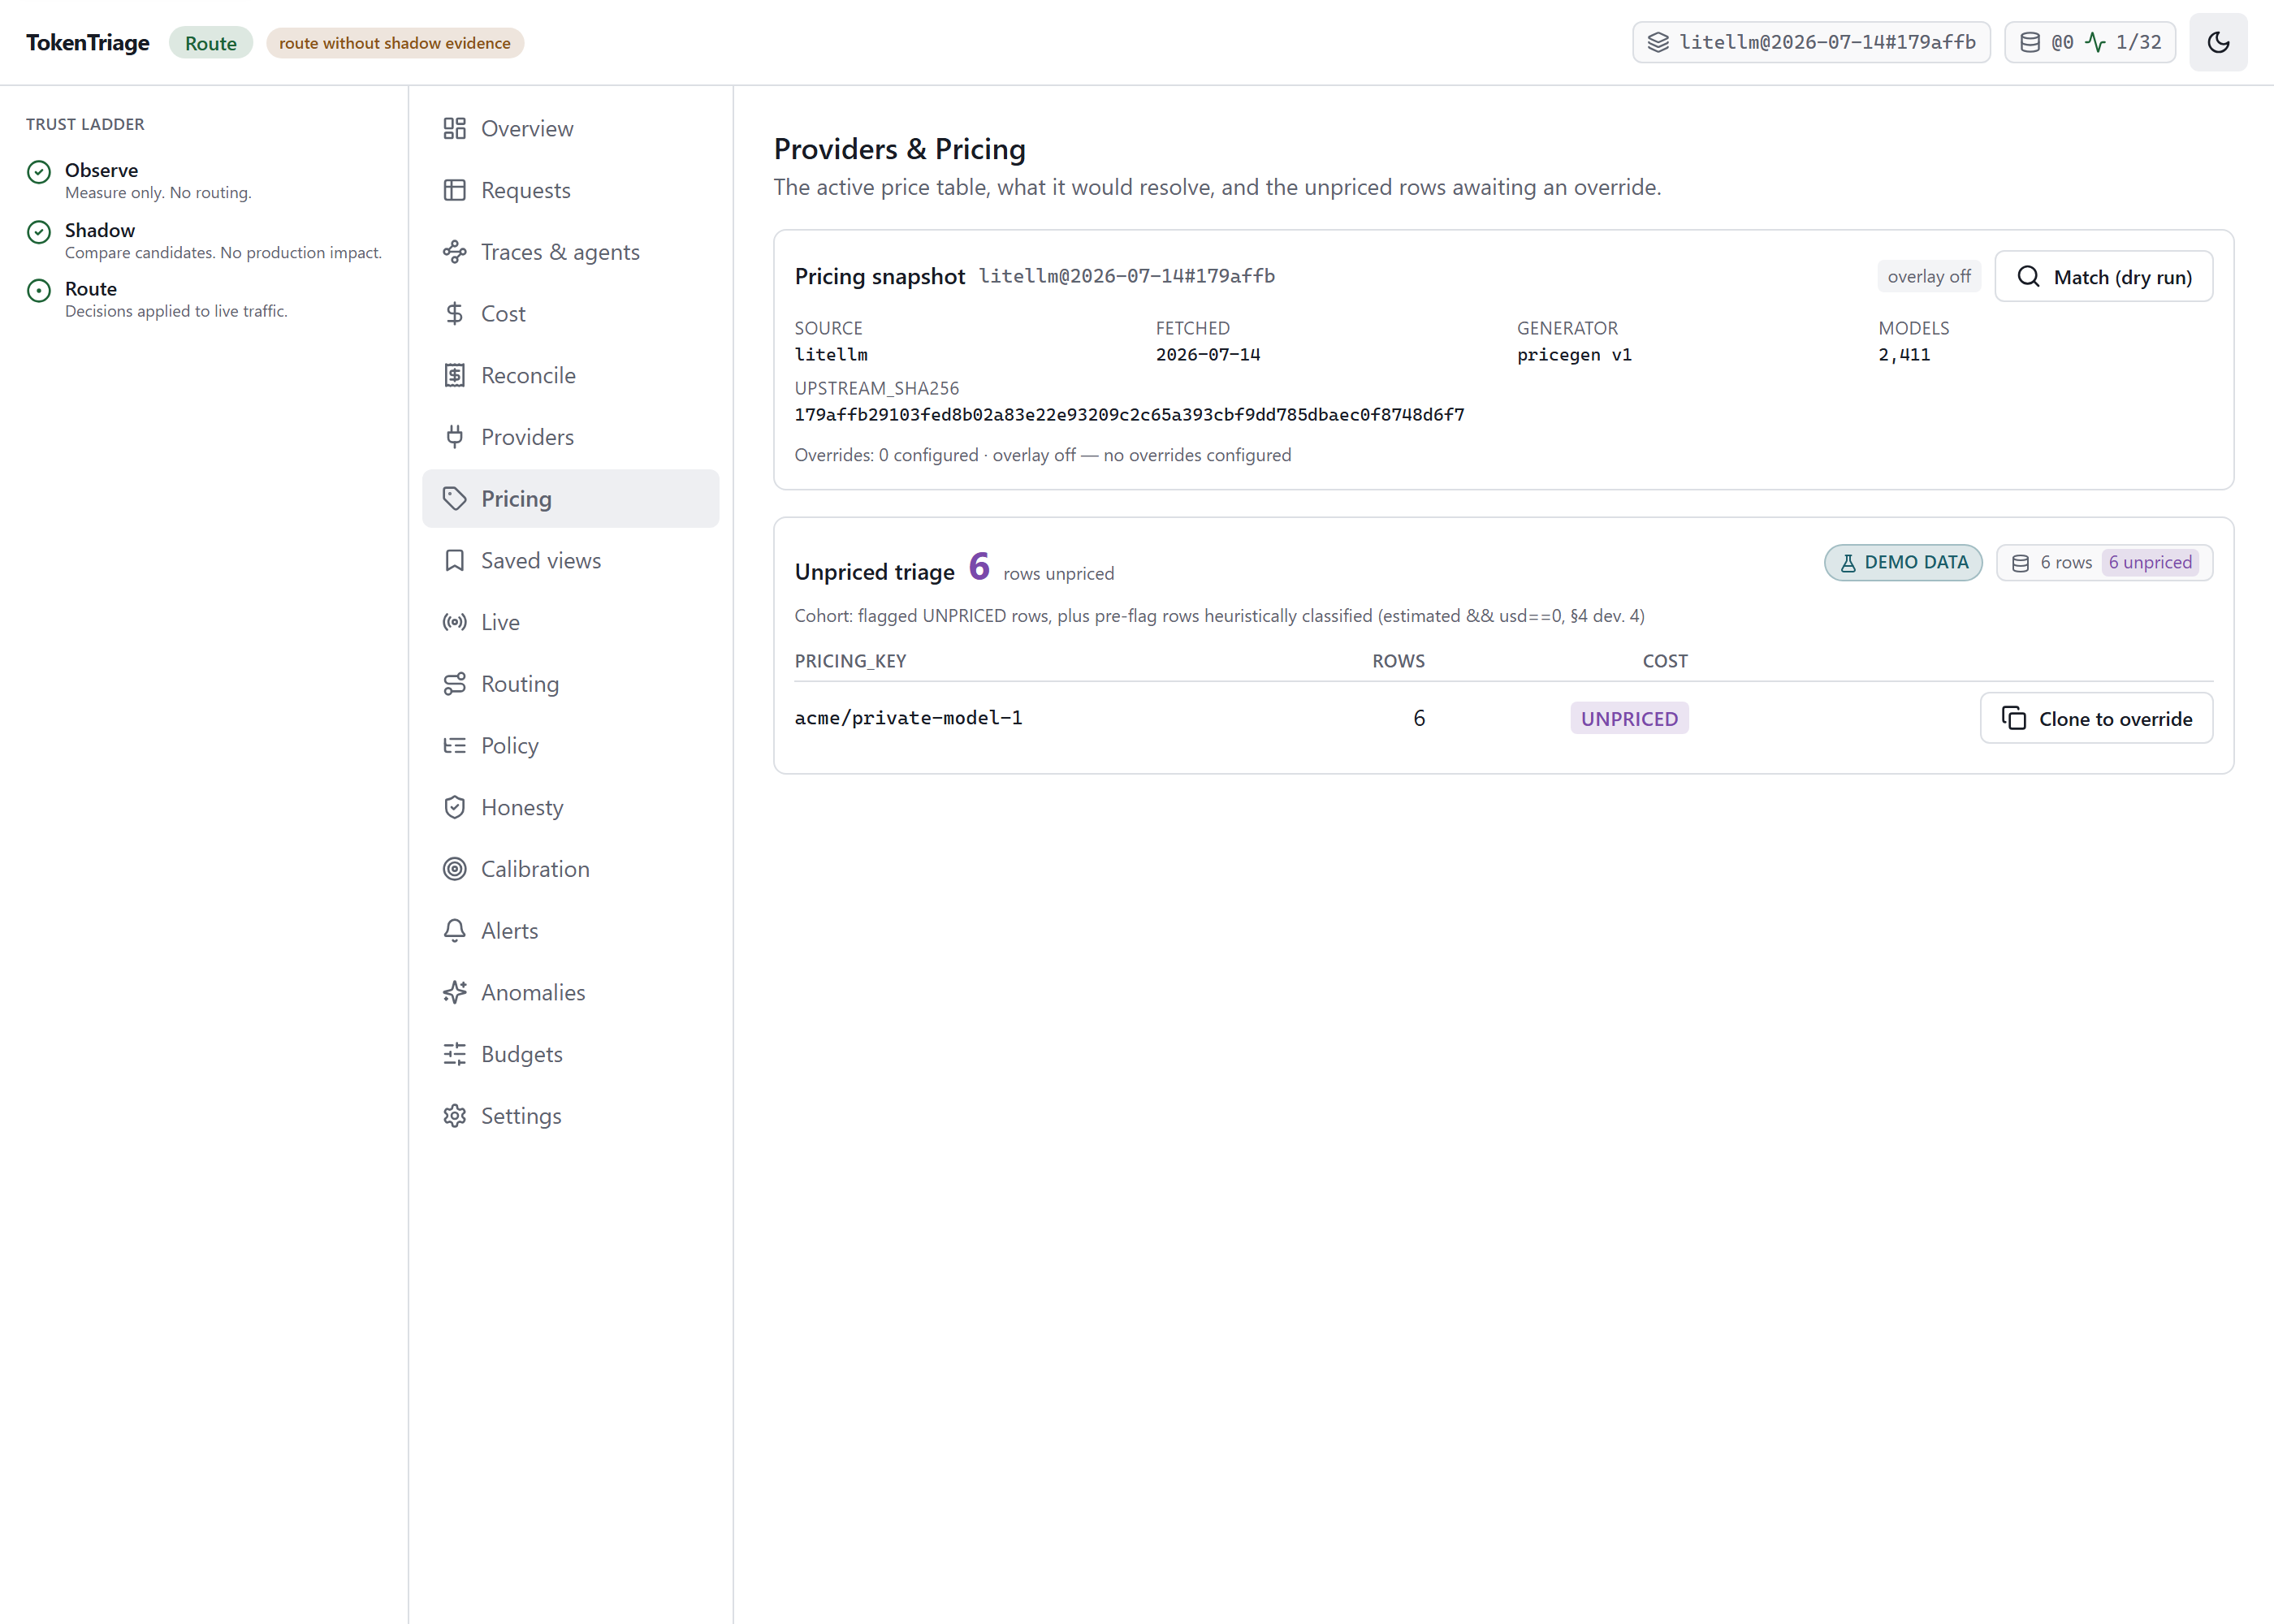Click the 'pricegen v1' generator value
This screenshot has height=1624, width=2274.
(1573, 354)
